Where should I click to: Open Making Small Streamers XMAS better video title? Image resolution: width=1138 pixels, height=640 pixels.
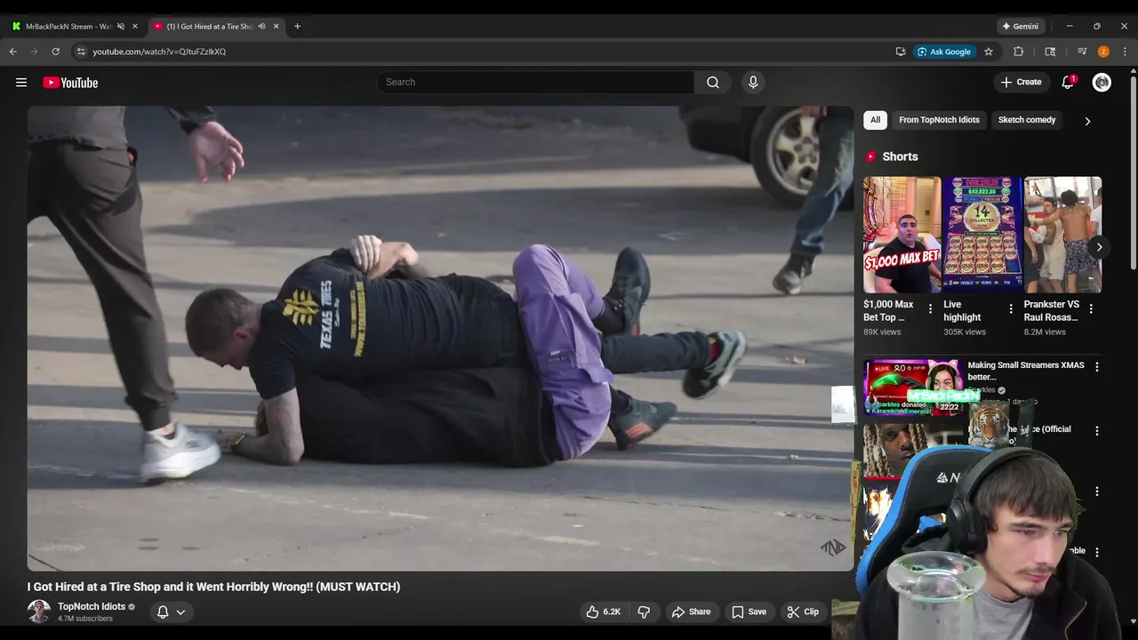point(1026,371)
